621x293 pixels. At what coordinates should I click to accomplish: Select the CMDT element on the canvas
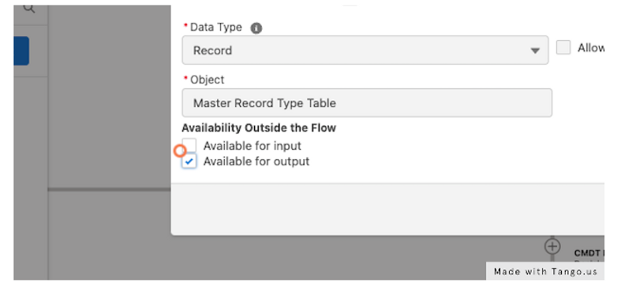(589, 253)
